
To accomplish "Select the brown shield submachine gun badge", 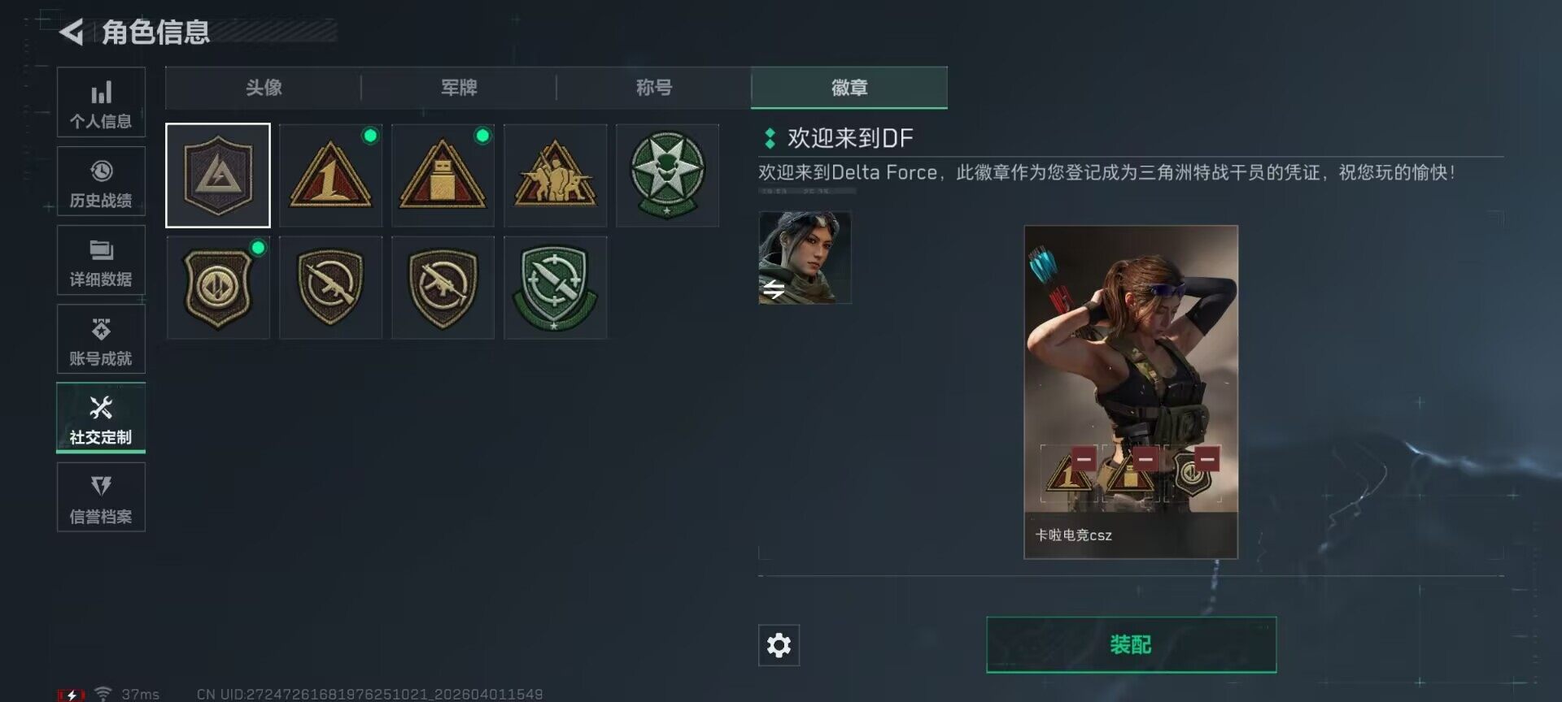I will [x=443, y=288].
